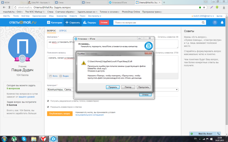
Task: Open new browser tab with plus
Action: click(164, 3)
